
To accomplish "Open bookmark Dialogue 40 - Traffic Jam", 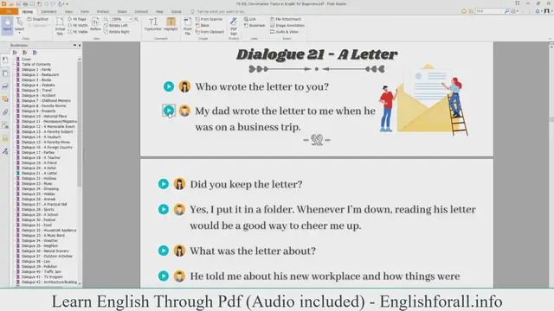I will (41, 271).
